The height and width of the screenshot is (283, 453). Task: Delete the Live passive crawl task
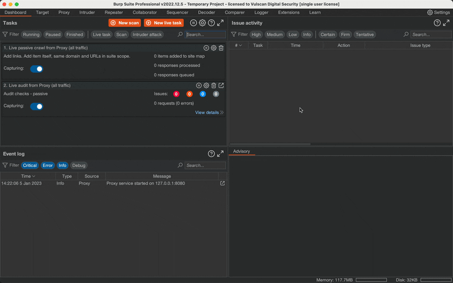(221, 48)
